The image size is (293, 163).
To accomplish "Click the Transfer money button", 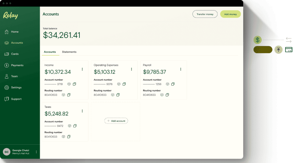I will (205, 14).
